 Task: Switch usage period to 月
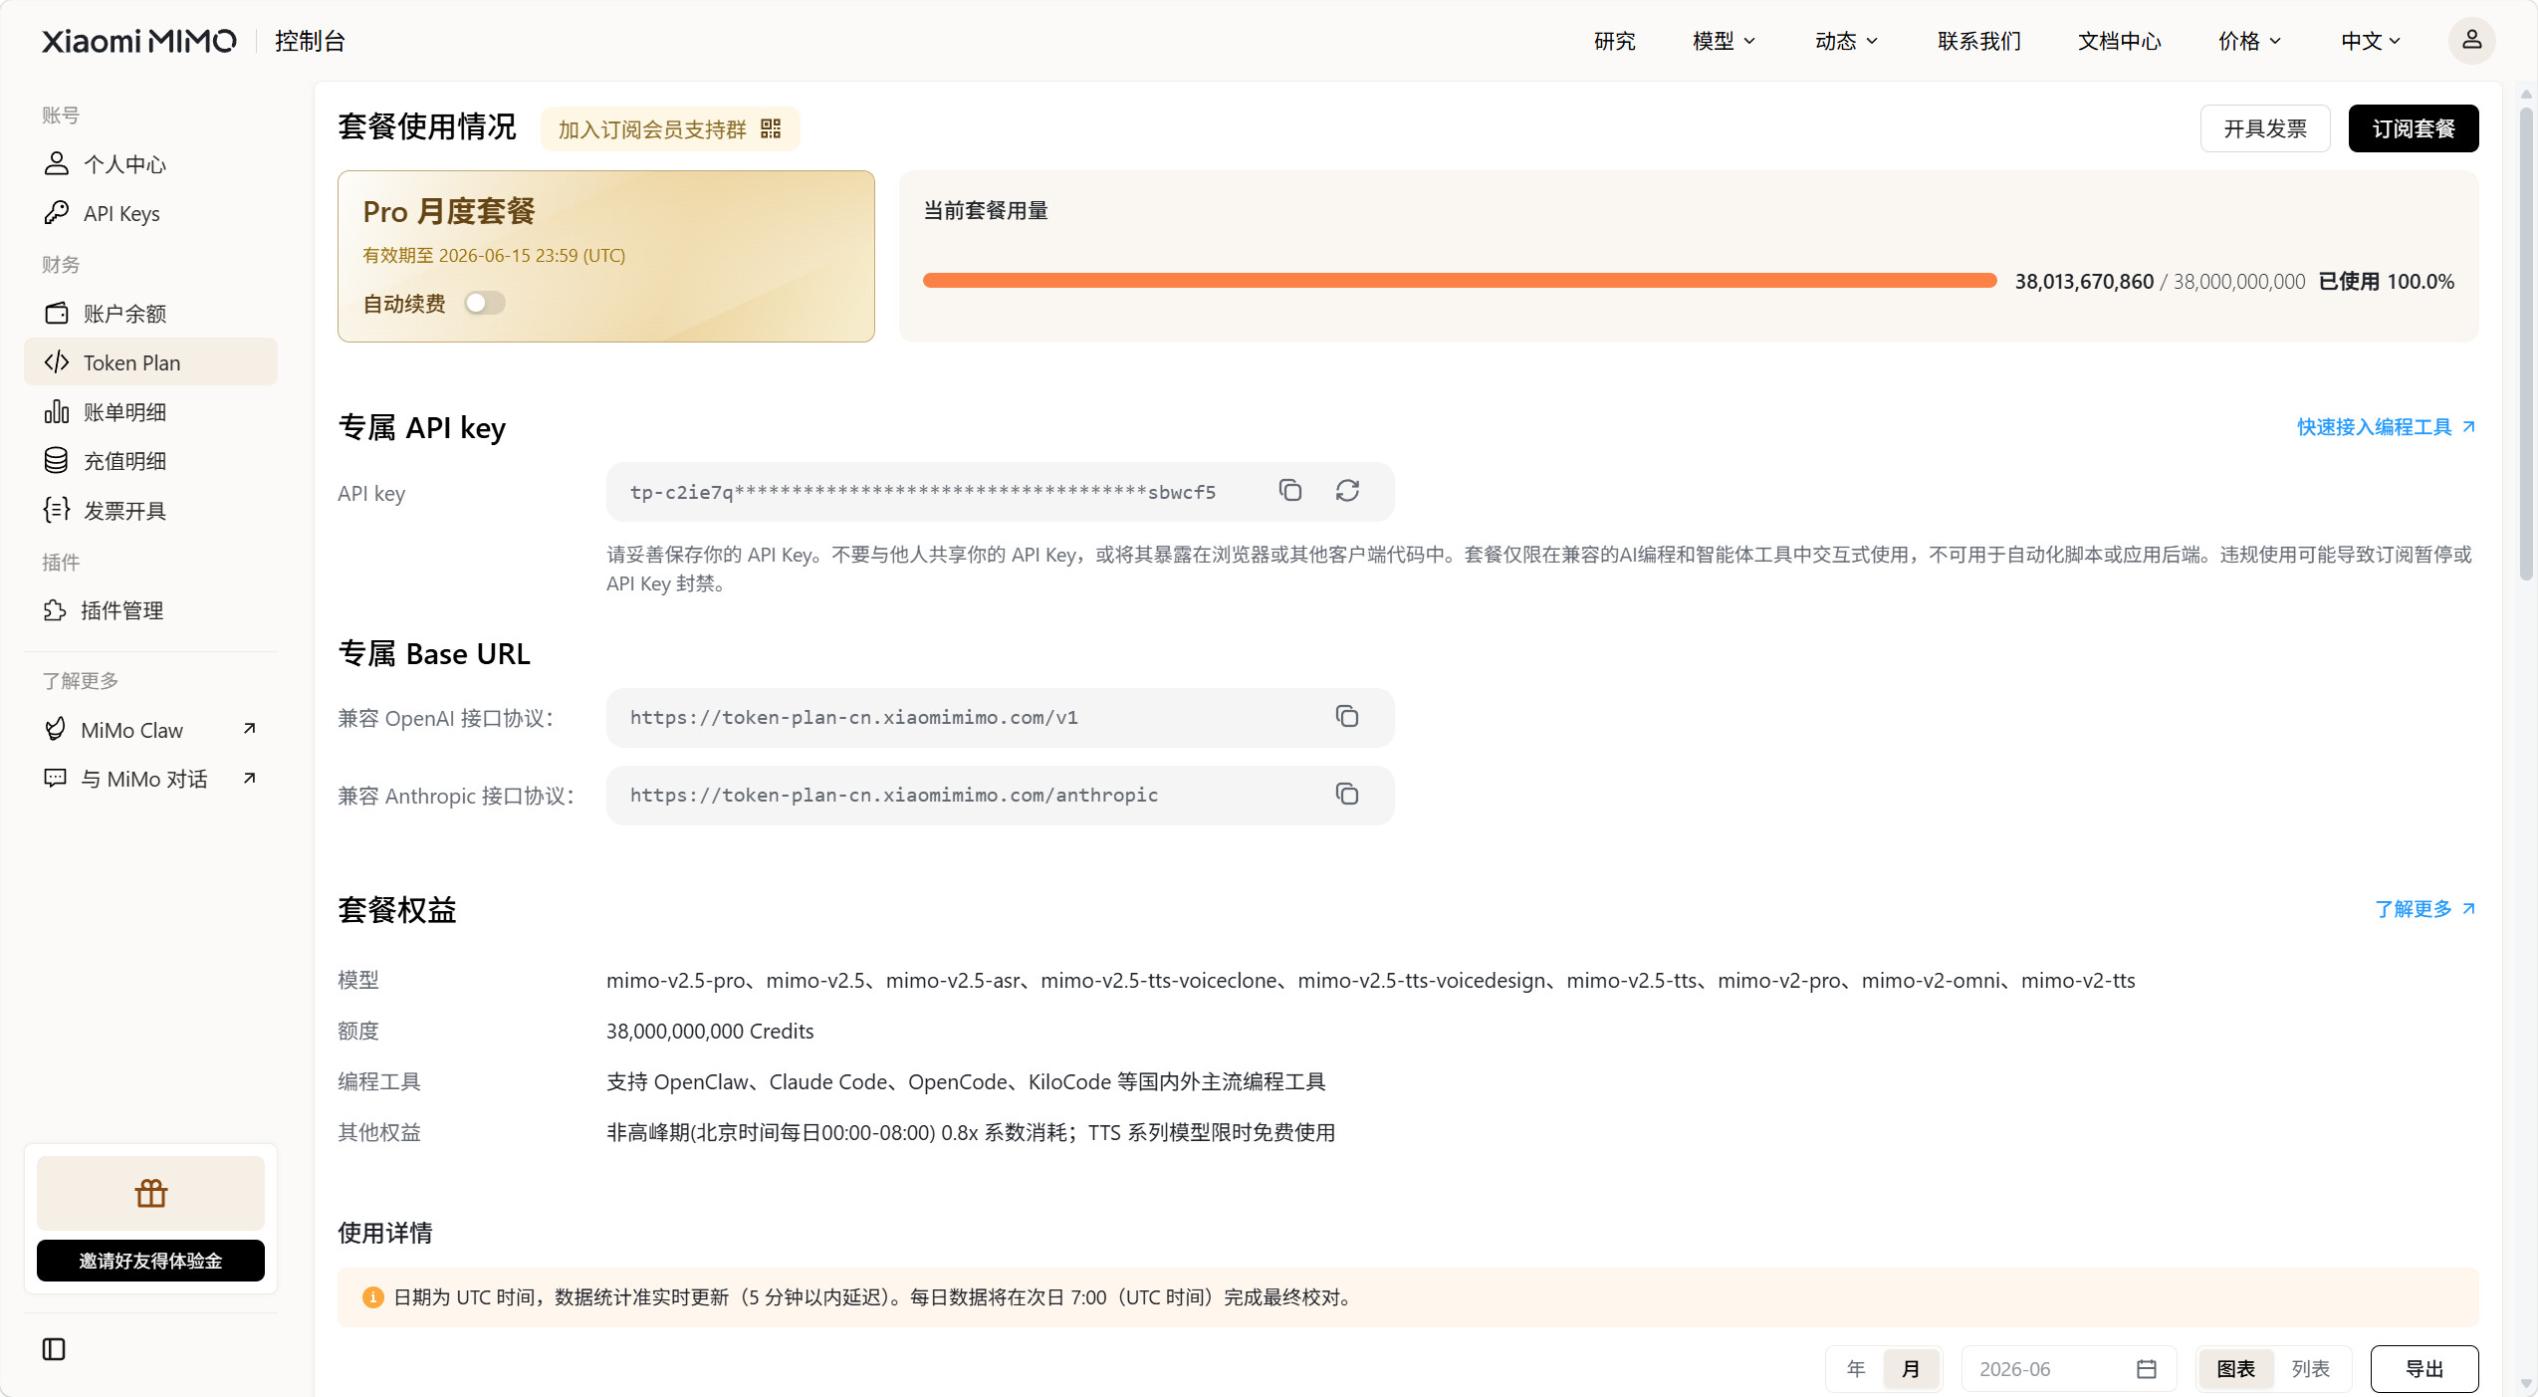[x=1910, y=1369]
